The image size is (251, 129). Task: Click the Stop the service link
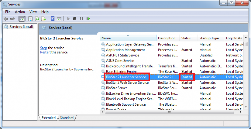pos(44,48)
